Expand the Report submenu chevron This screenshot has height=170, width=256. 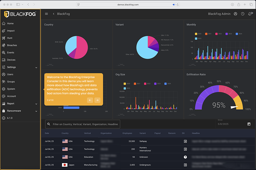point(36,104)
